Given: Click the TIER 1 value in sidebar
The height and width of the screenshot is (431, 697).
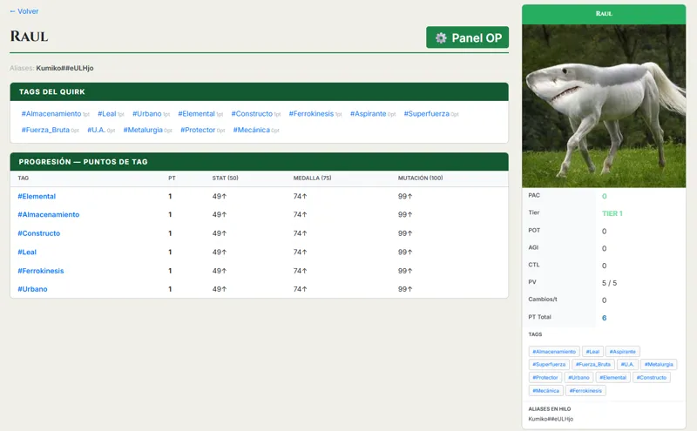Looking at the screenshot, I should (x=612, y=213).
